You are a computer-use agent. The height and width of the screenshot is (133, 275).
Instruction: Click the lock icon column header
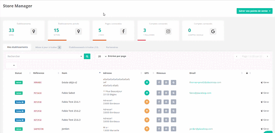click(247, 73)
